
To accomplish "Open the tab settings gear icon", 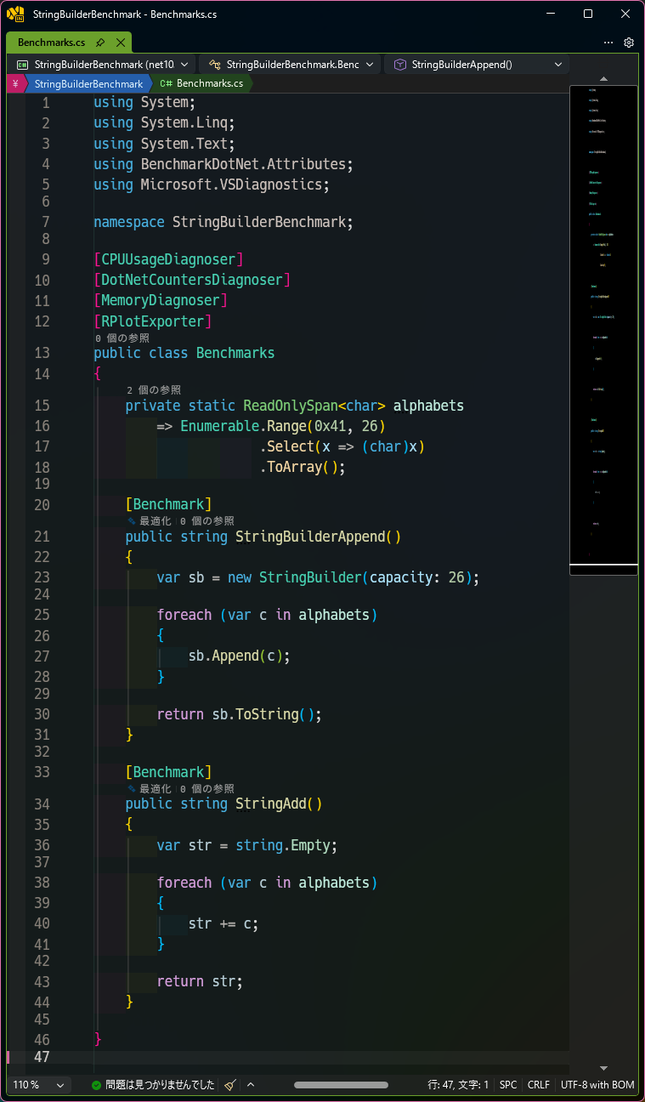I will click(x=629, y=42).
